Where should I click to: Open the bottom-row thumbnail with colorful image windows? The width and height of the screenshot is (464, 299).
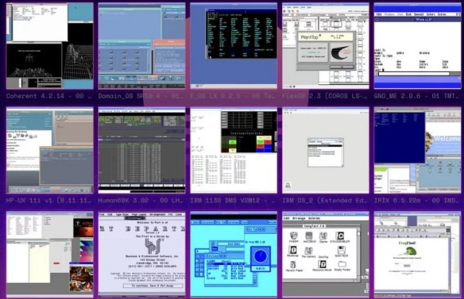point(49,254)
